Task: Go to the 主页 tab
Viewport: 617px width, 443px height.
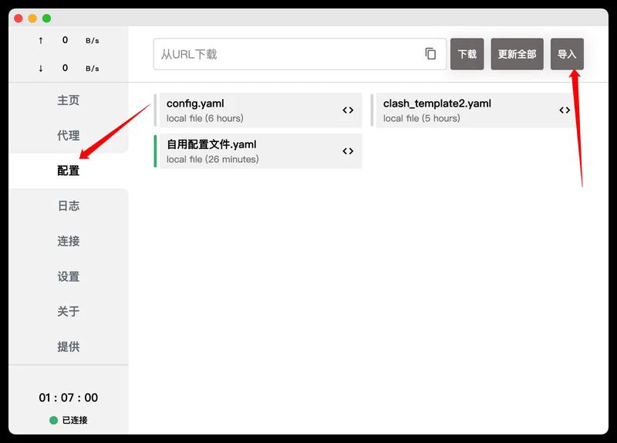Action: pyautogui.click(x=69, y=100)
